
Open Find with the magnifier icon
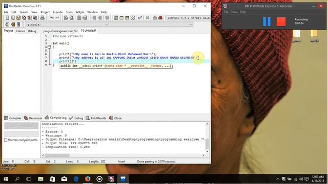(x=66, y=18)
